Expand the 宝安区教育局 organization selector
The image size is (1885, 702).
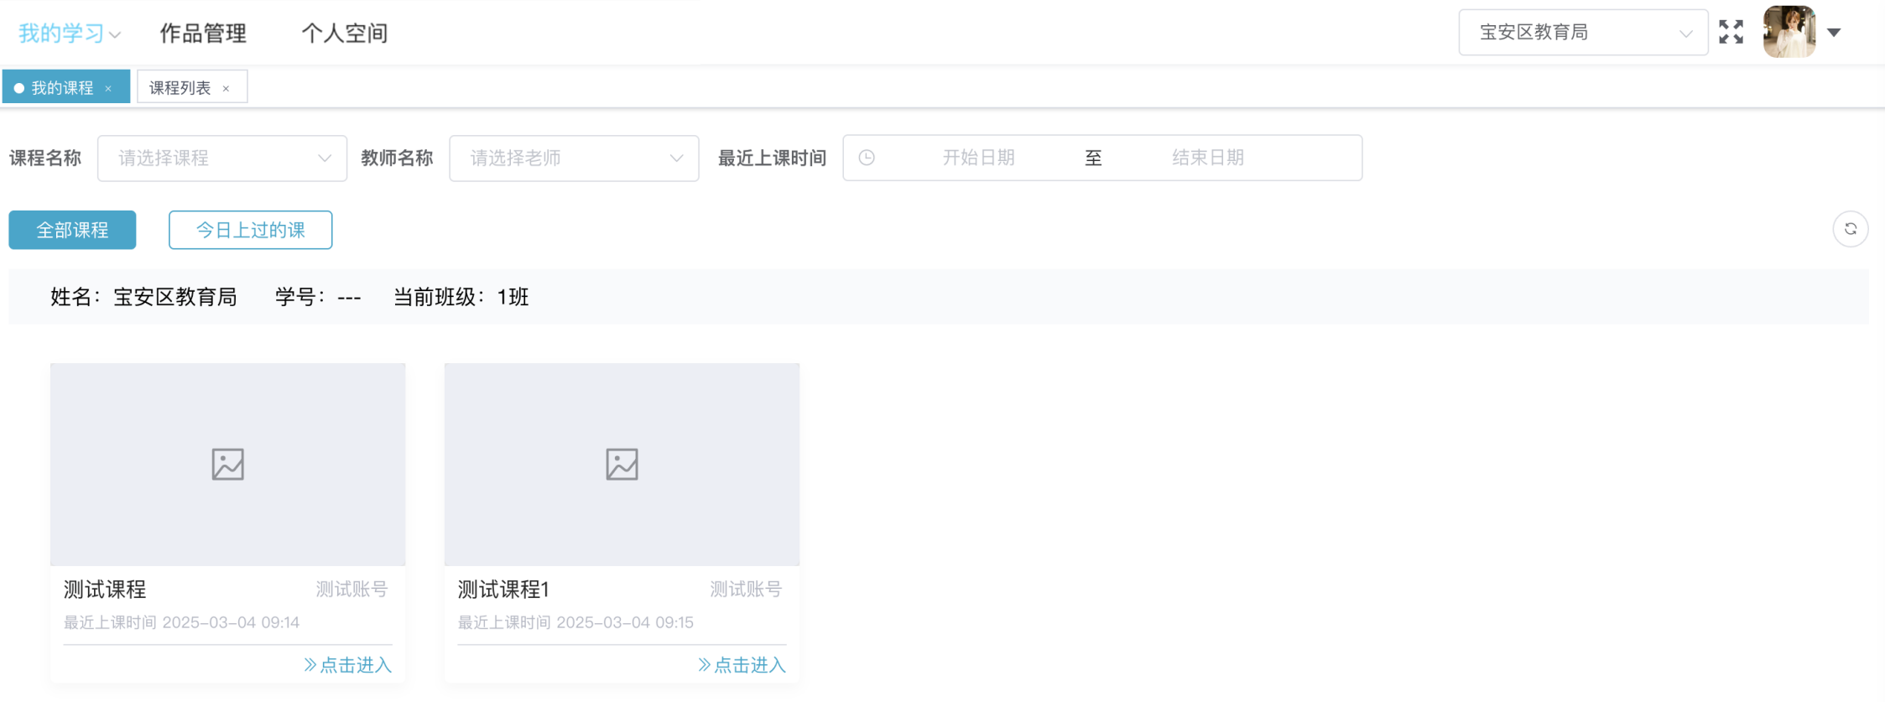pyautogui.click(x=1582, y=33)
